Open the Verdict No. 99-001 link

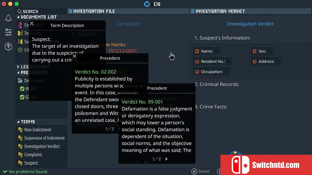(x=142, y=102)
